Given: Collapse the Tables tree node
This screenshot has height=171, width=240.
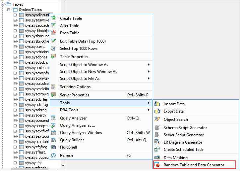Looking at the screenshot, I should click(x=3, y=4).
